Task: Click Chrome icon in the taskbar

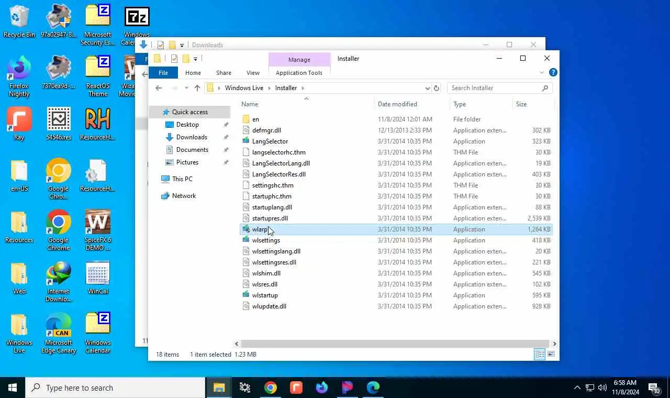Action: (x=270, y=388)
